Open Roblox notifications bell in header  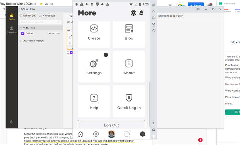coord(141,13)
